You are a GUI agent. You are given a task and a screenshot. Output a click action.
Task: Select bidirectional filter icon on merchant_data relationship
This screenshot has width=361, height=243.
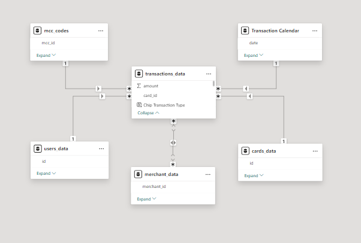[173, 142]
